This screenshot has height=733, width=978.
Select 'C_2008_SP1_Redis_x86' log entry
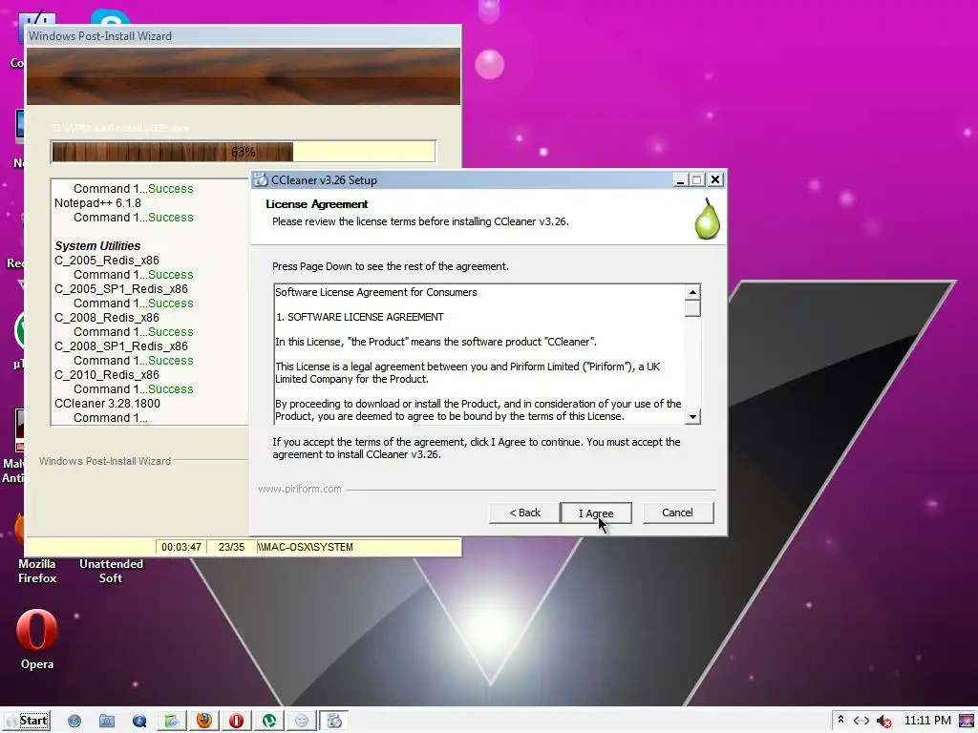(121, 346)
